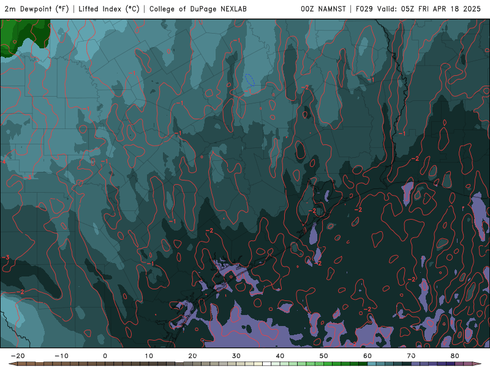Click the 70 label on the color scale
Screen dimensions: 490x367
411,356
